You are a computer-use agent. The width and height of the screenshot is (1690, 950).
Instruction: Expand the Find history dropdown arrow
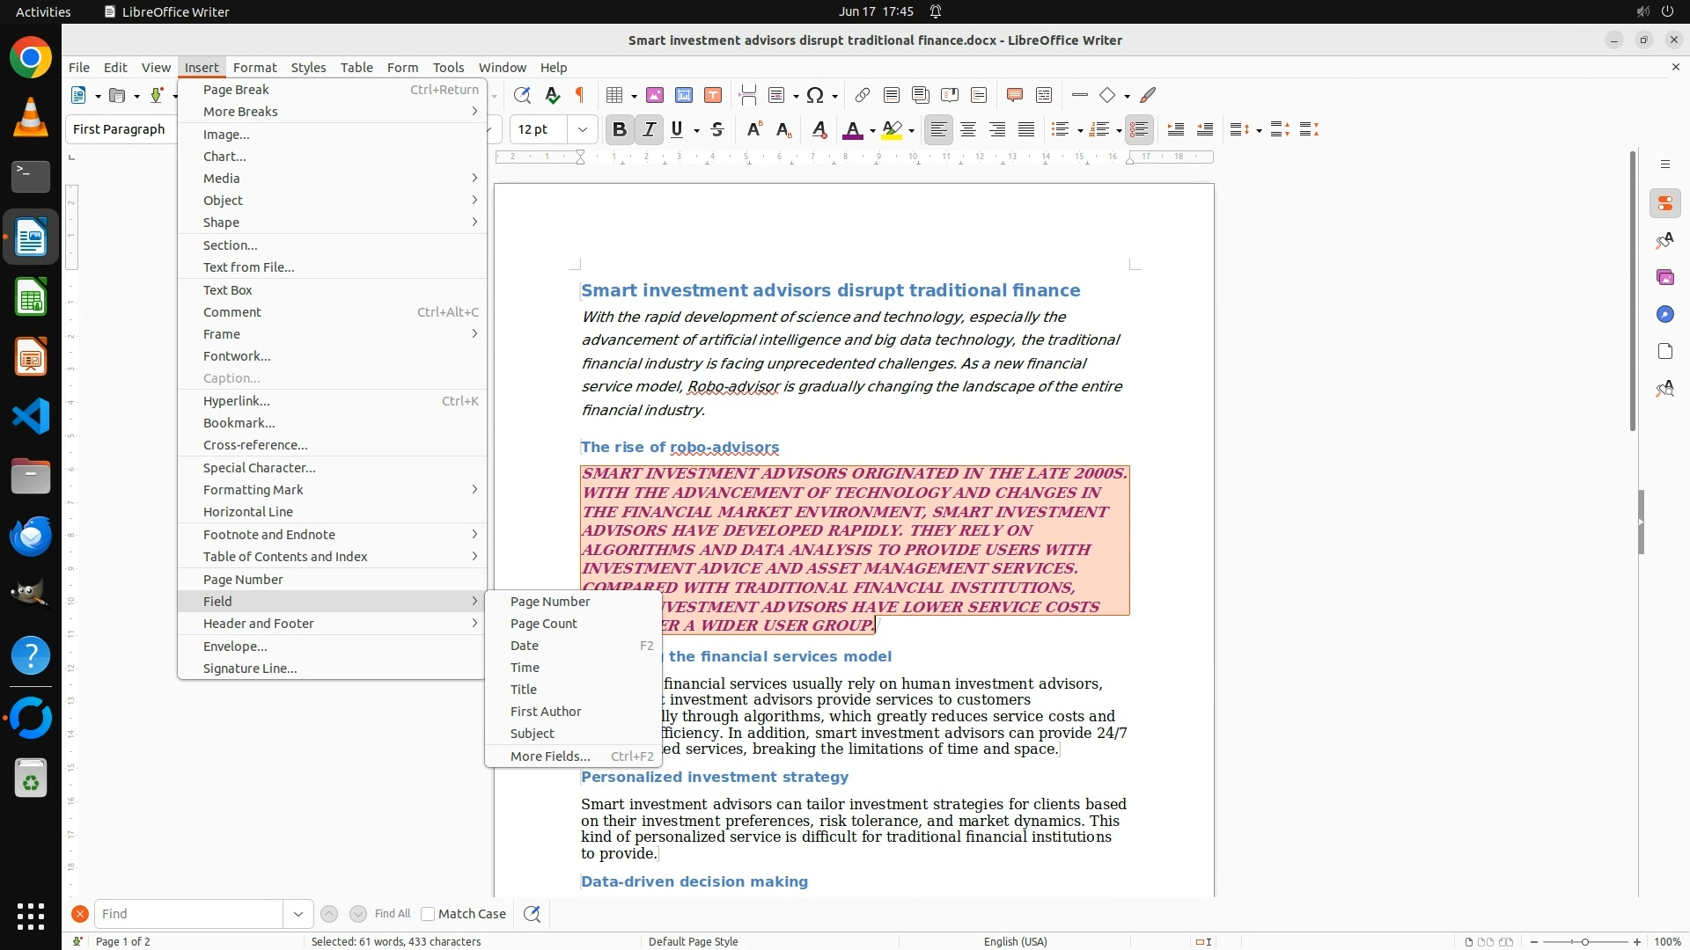tap(298, 914)
